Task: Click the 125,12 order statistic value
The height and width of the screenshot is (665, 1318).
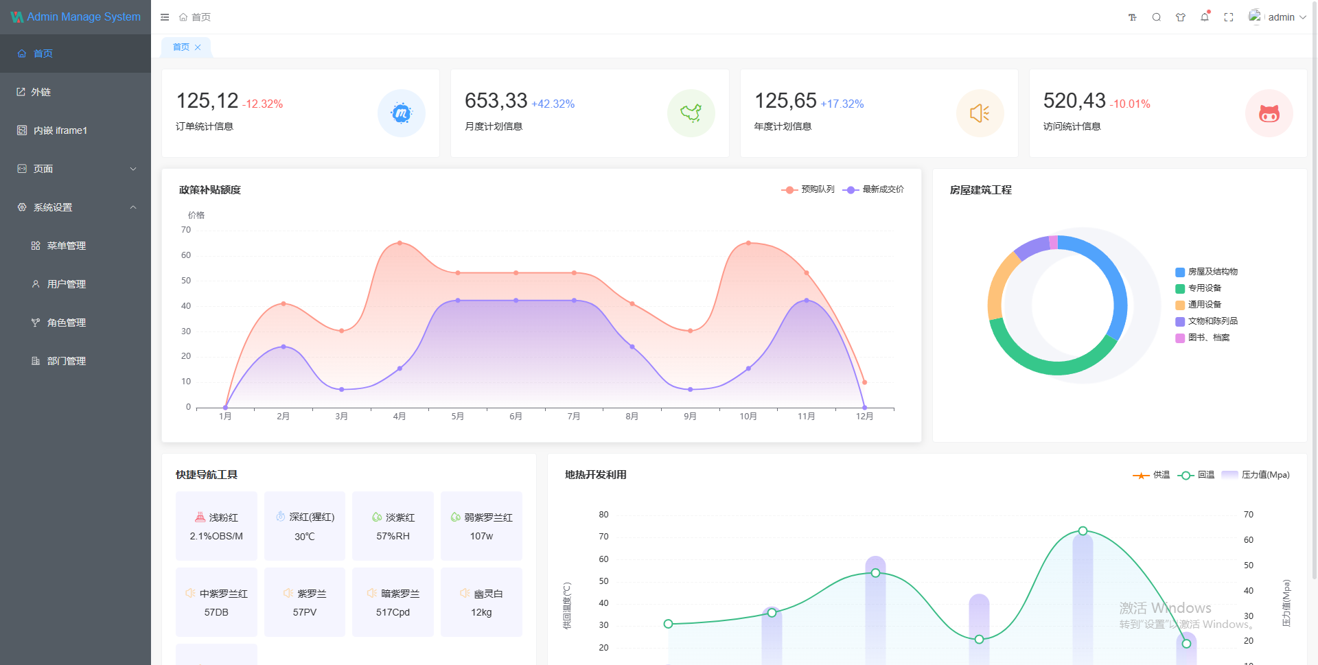Action: pos(207,101)
